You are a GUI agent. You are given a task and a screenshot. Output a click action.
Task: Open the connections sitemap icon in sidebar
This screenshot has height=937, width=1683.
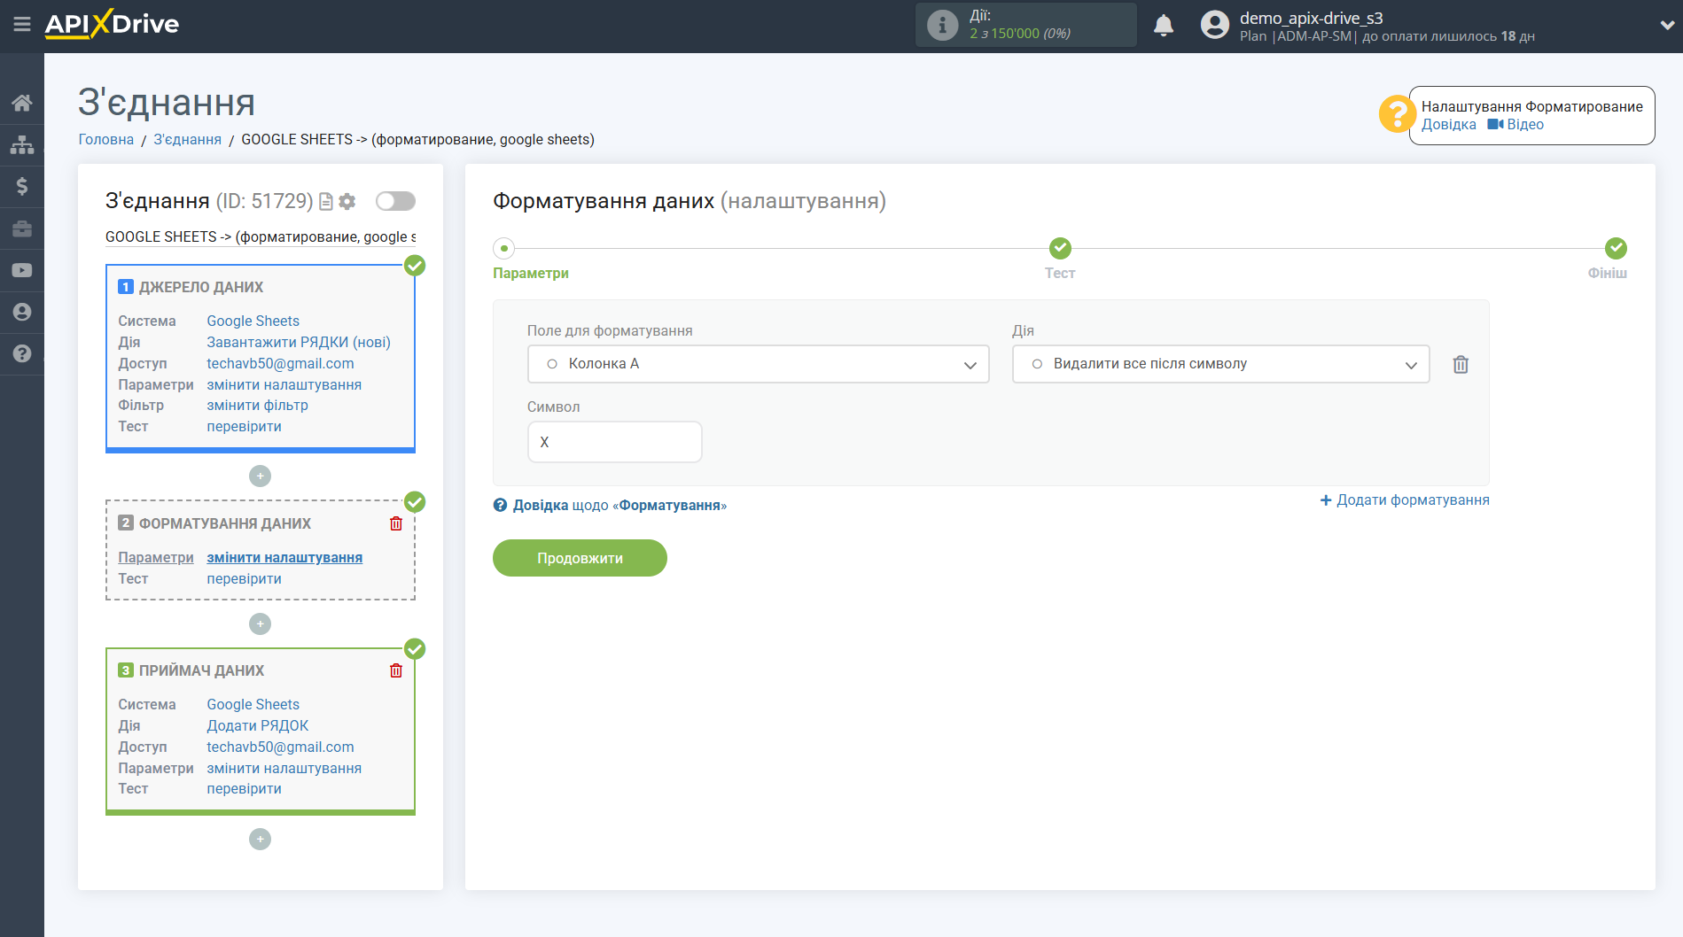click(x=22, y=144)
